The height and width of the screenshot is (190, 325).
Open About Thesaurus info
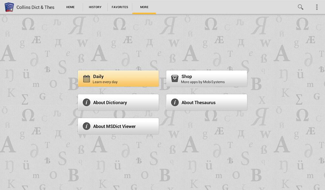(x=207, y=102)
